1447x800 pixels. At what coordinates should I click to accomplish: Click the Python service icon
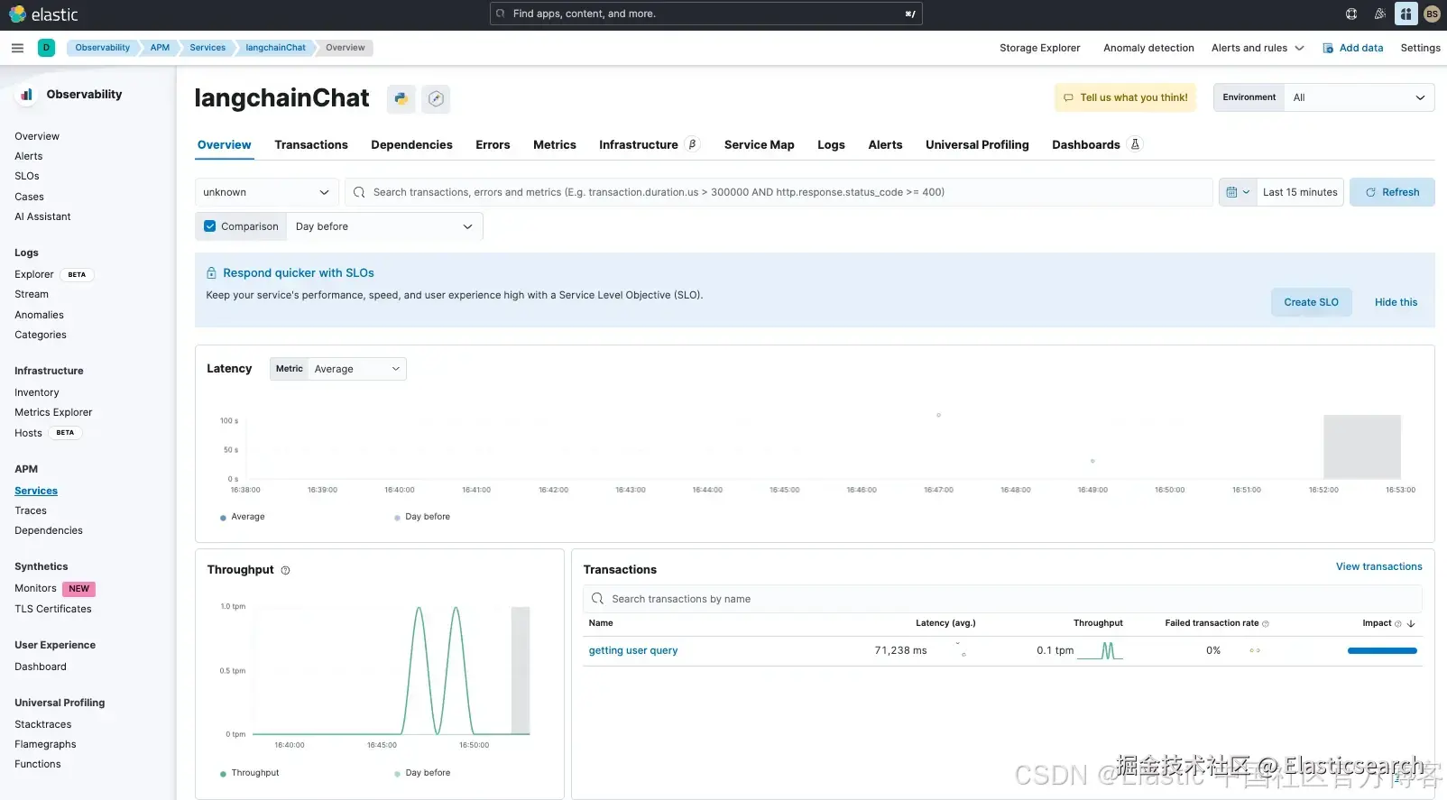(401, 98)
